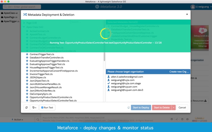212x132 pixels.
Task: Add JSON2Apex.cls via plus icon
Action: click(x=27, y=77)
